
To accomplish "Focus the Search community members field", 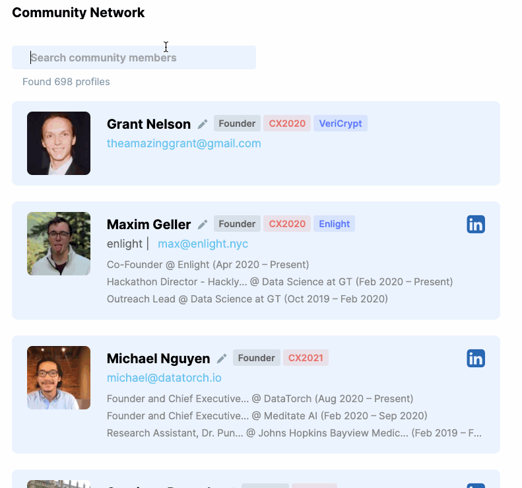I will click(134, 57).
